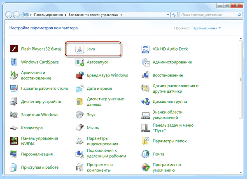Click the Клавиатура keyboard icon
Screen dimensions: 247x179
click(14, 128)
